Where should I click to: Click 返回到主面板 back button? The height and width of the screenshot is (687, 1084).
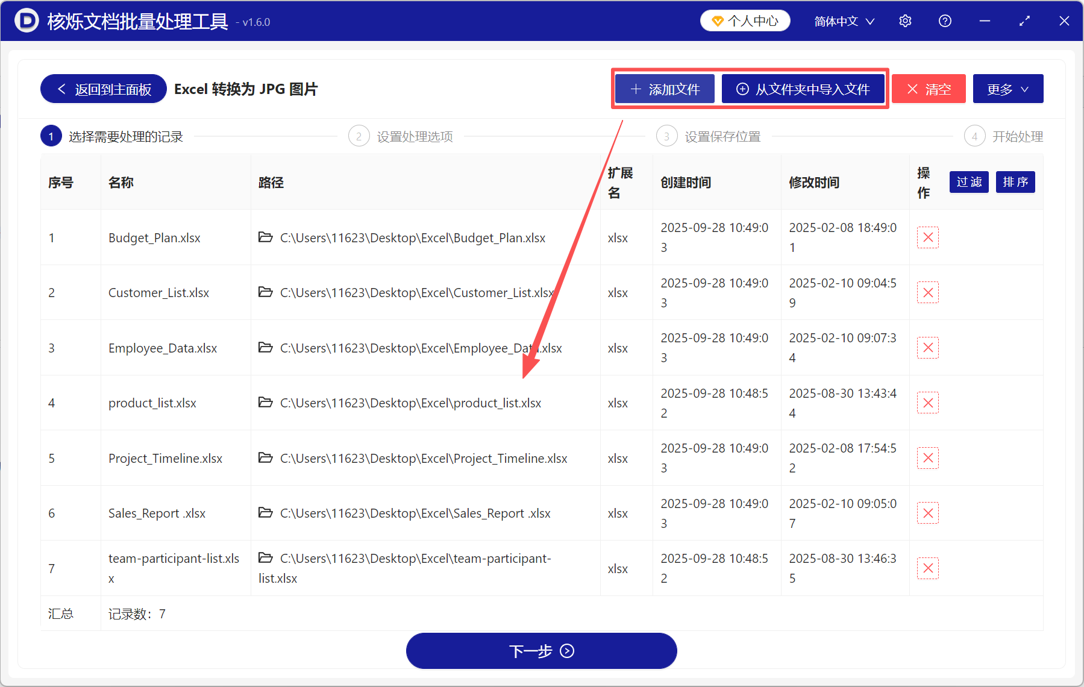pyautogui.click(x=102, y=89)
